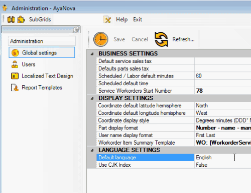
Task: Edit the Start Number value 78
Action: tap(223, 91)
